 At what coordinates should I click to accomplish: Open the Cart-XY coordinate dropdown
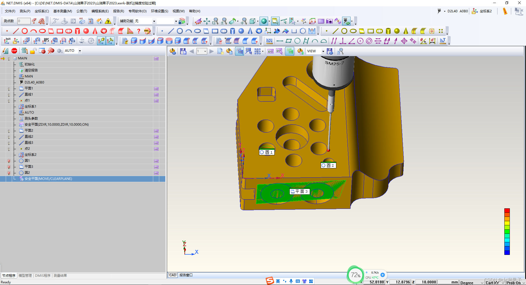(503, 283)
